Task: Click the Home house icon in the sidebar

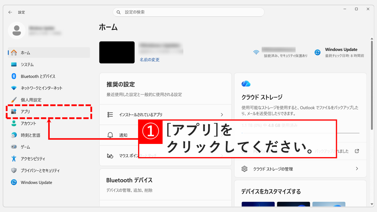Action: 14,53
